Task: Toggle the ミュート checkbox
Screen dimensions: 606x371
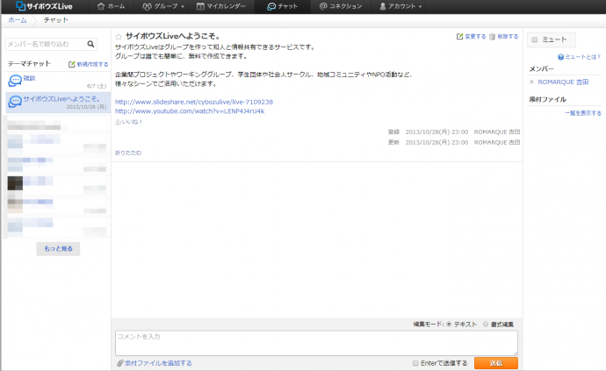Action: 536,39
